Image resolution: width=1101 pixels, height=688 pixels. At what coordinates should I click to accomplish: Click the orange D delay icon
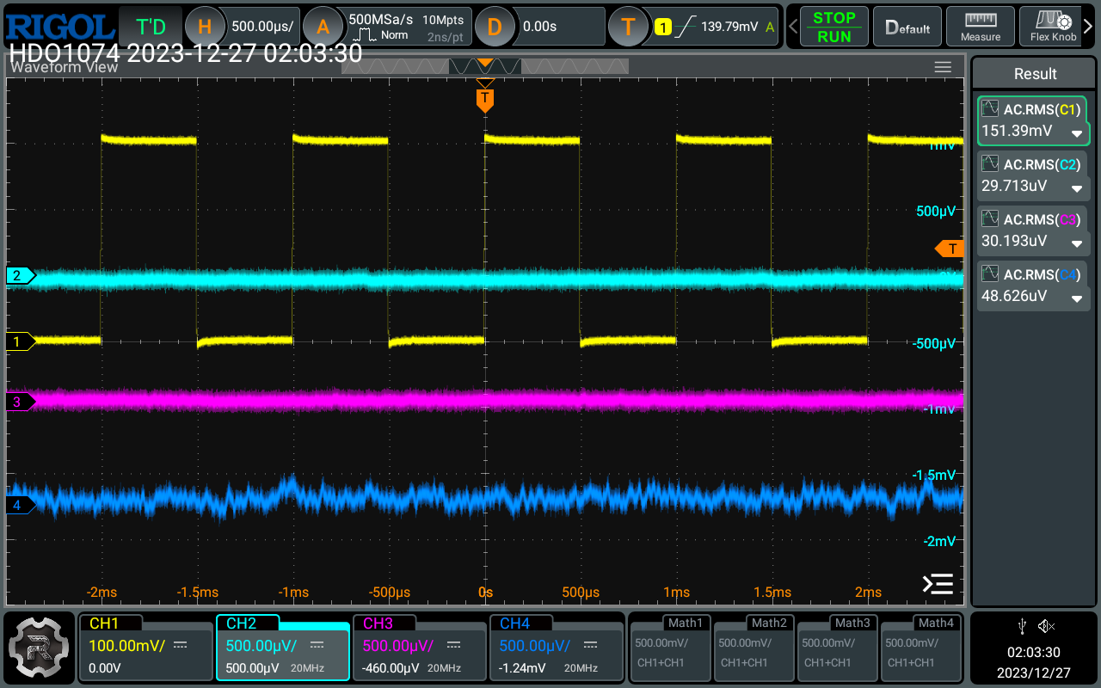click(494, 27)
